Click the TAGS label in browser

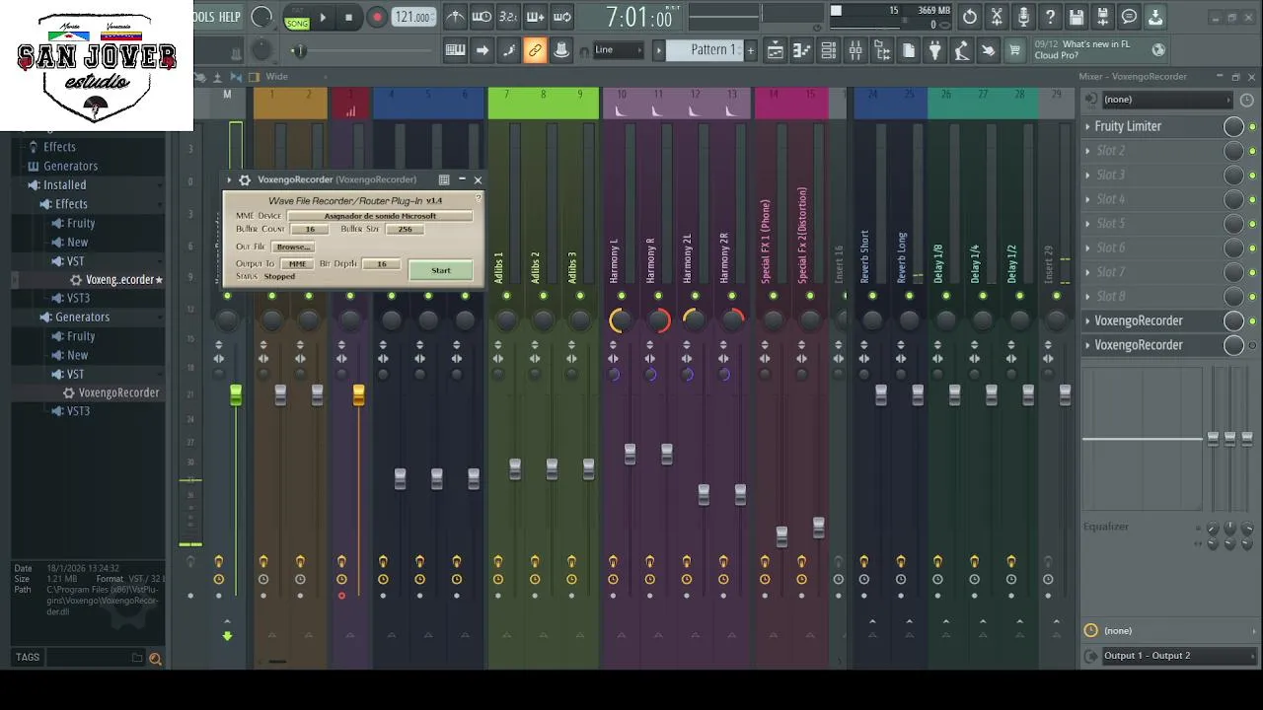[28, 658]
